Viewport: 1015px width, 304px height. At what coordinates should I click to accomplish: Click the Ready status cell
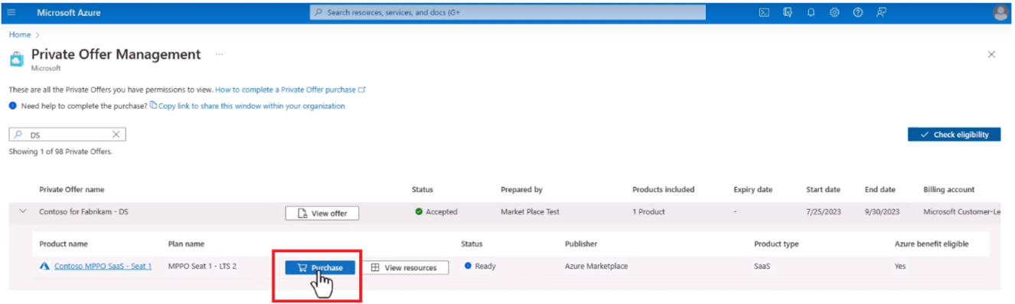(480, 266)
